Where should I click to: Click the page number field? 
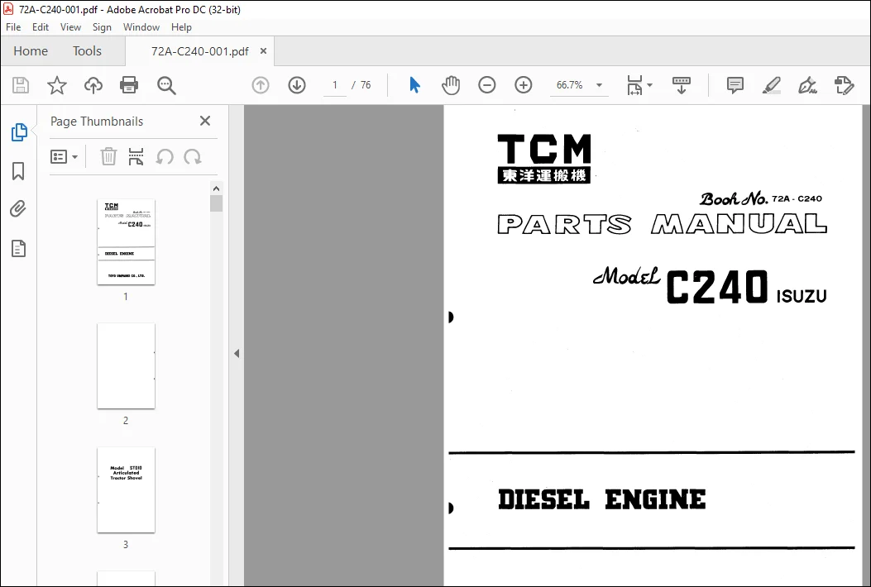(335, 85)
